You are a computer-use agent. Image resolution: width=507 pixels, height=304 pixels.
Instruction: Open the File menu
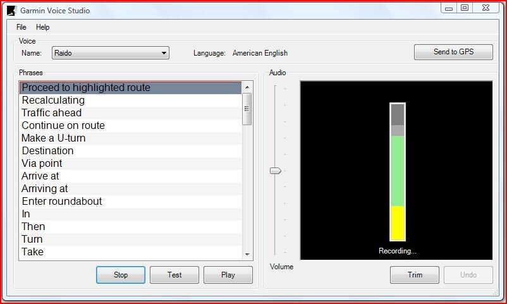[x=21, y=27]
